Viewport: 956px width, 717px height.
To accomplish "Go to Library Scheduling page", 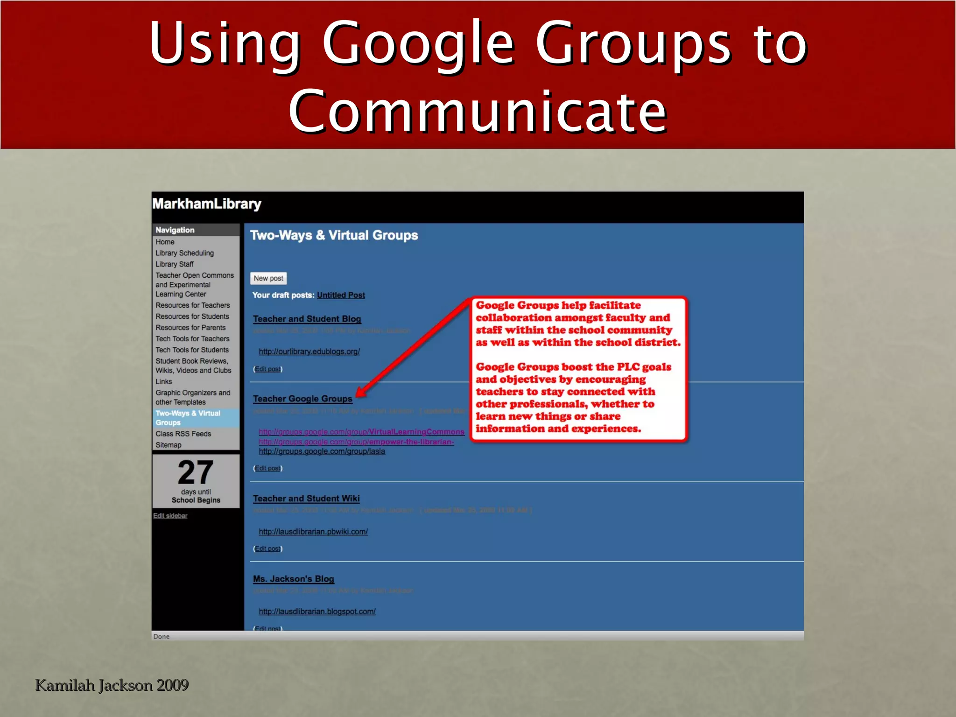I will [184, 253].
